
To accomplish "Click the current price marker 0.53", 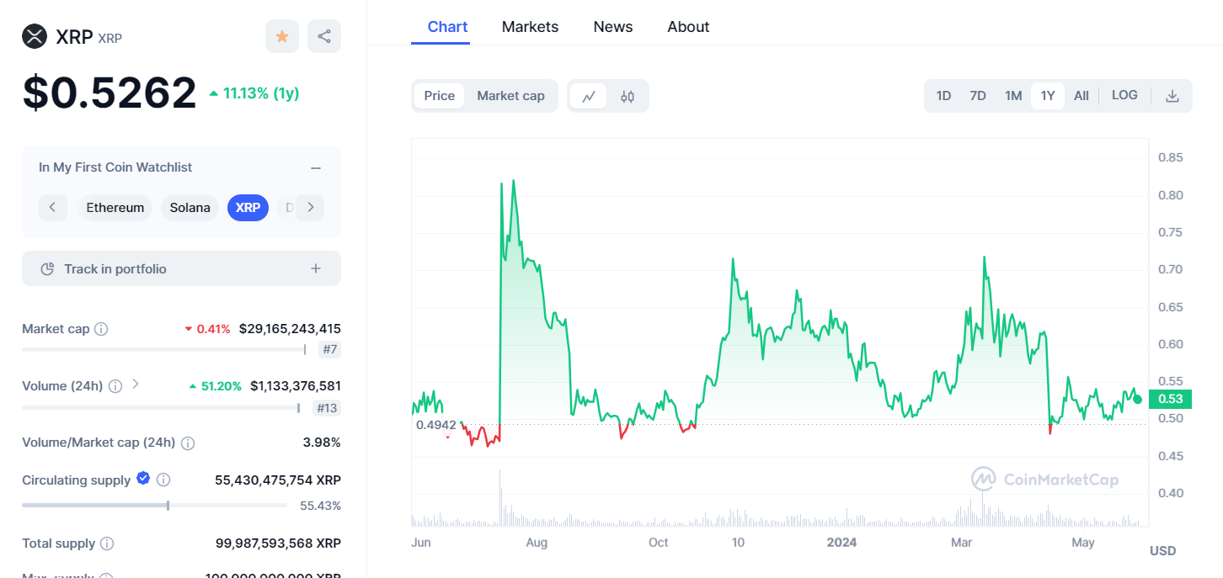I will (1171, 399).
